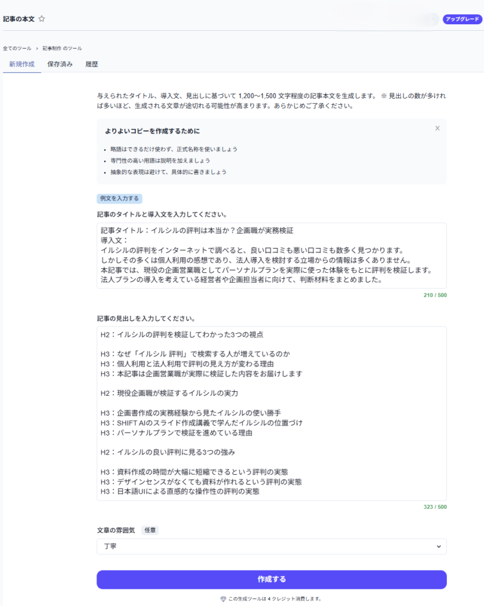Click the label 記事のタイトルと導入文を入力してください。
The height and width of the screenshot is (606, 484).
(162, 214)
